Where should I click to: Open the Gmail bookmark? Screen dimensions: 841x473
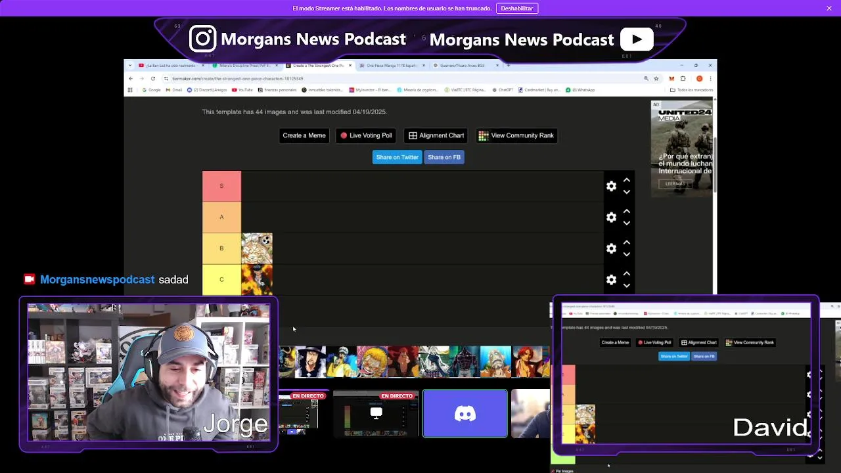click(174, 90)
